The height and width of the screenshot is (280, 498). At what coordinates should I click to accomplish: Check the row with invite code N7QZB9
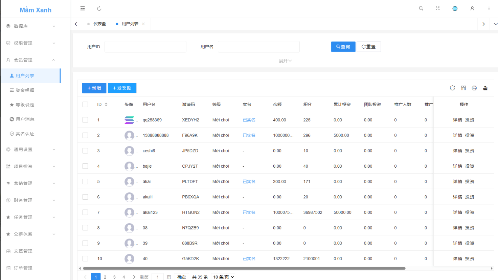pos(85,228)
